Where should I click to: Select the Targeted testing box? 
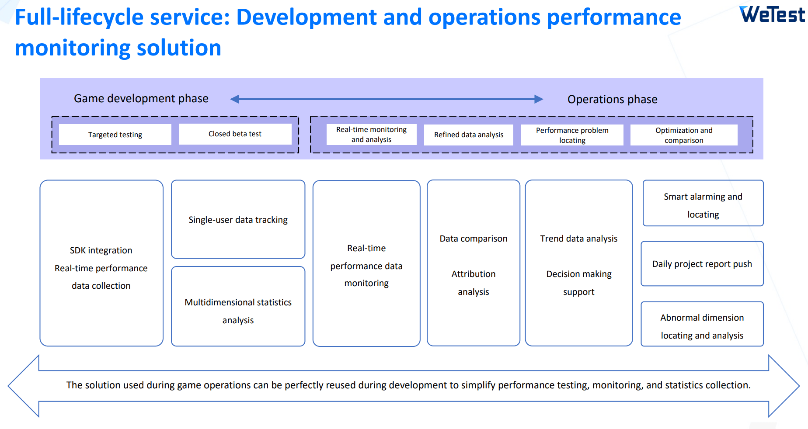coord(115,135)
